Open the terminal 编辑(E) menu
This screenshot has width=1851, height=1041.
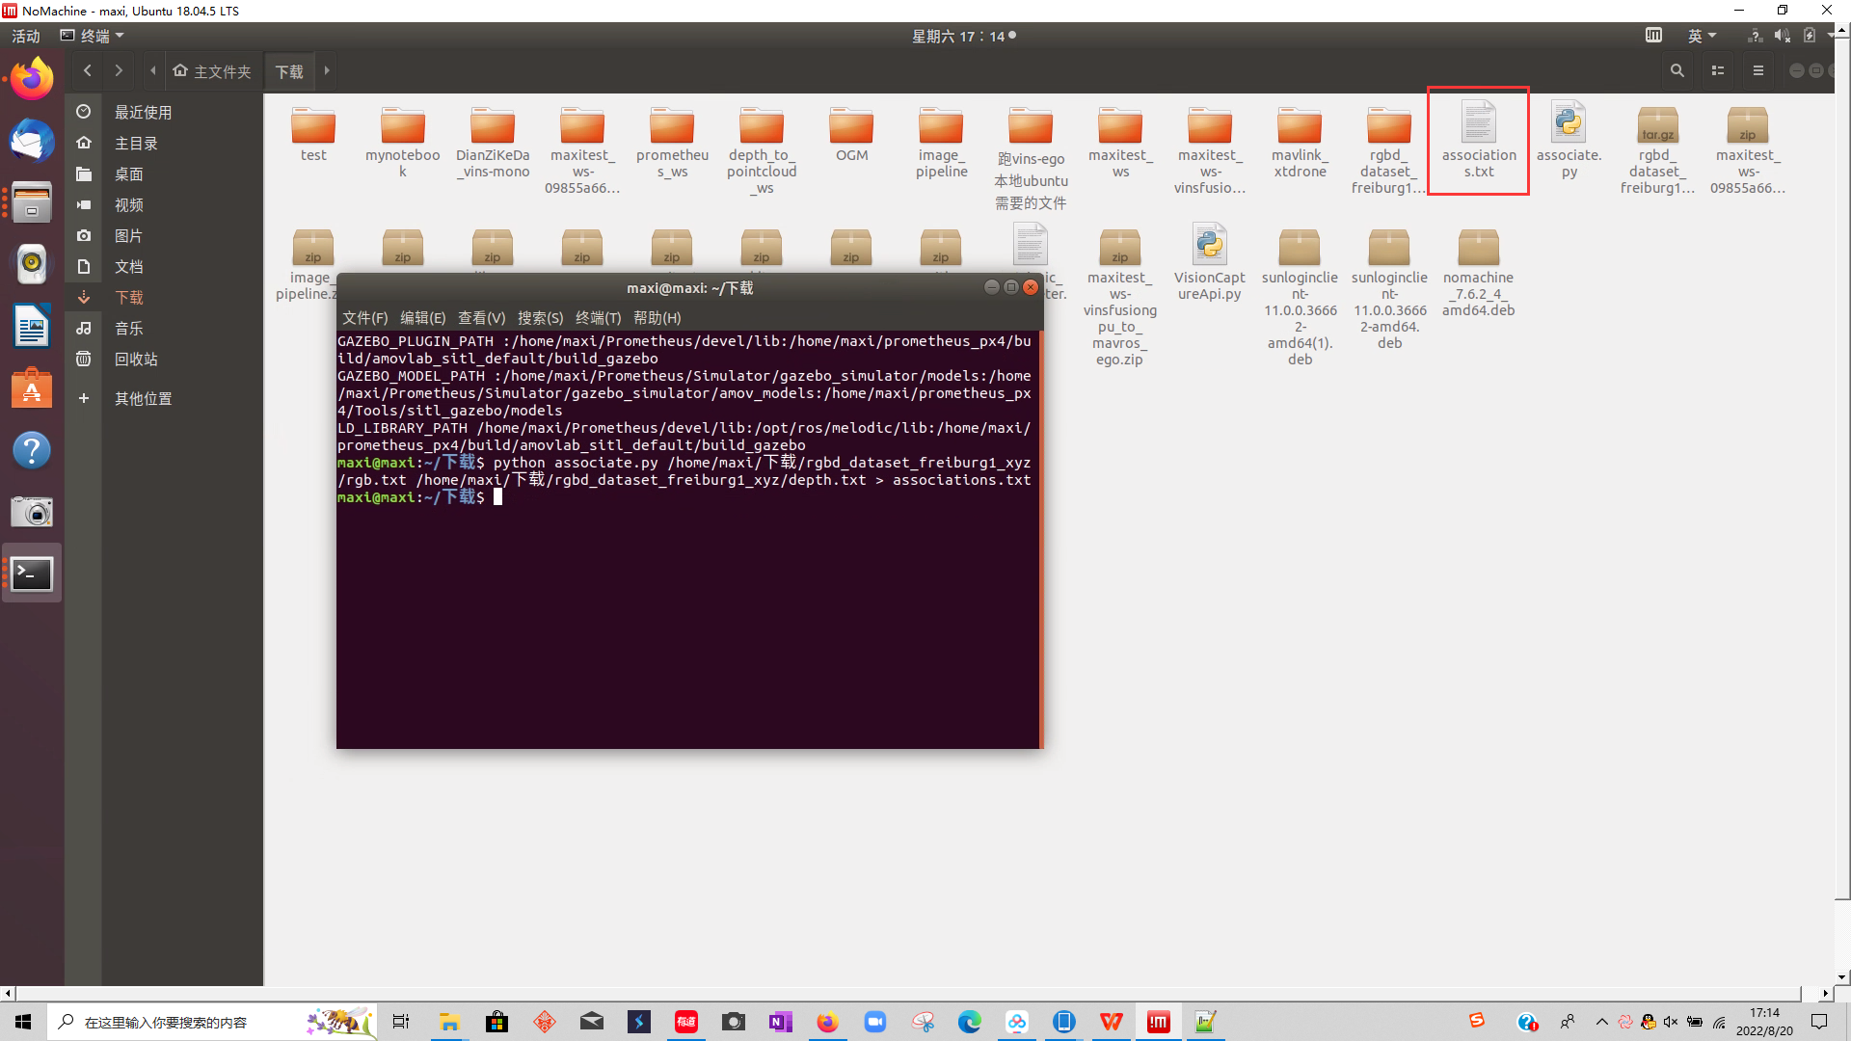pos(422,318)
